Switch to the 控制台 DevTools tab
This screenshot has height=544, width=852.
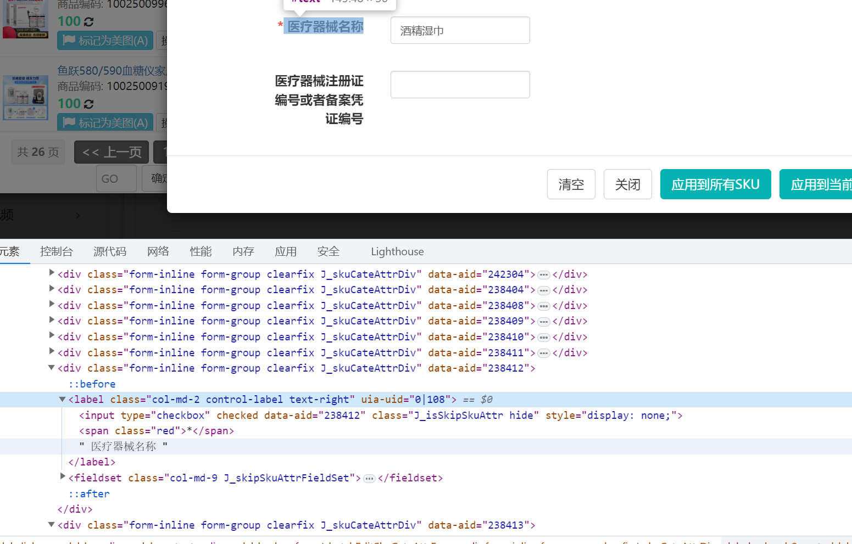coord(57,251)
